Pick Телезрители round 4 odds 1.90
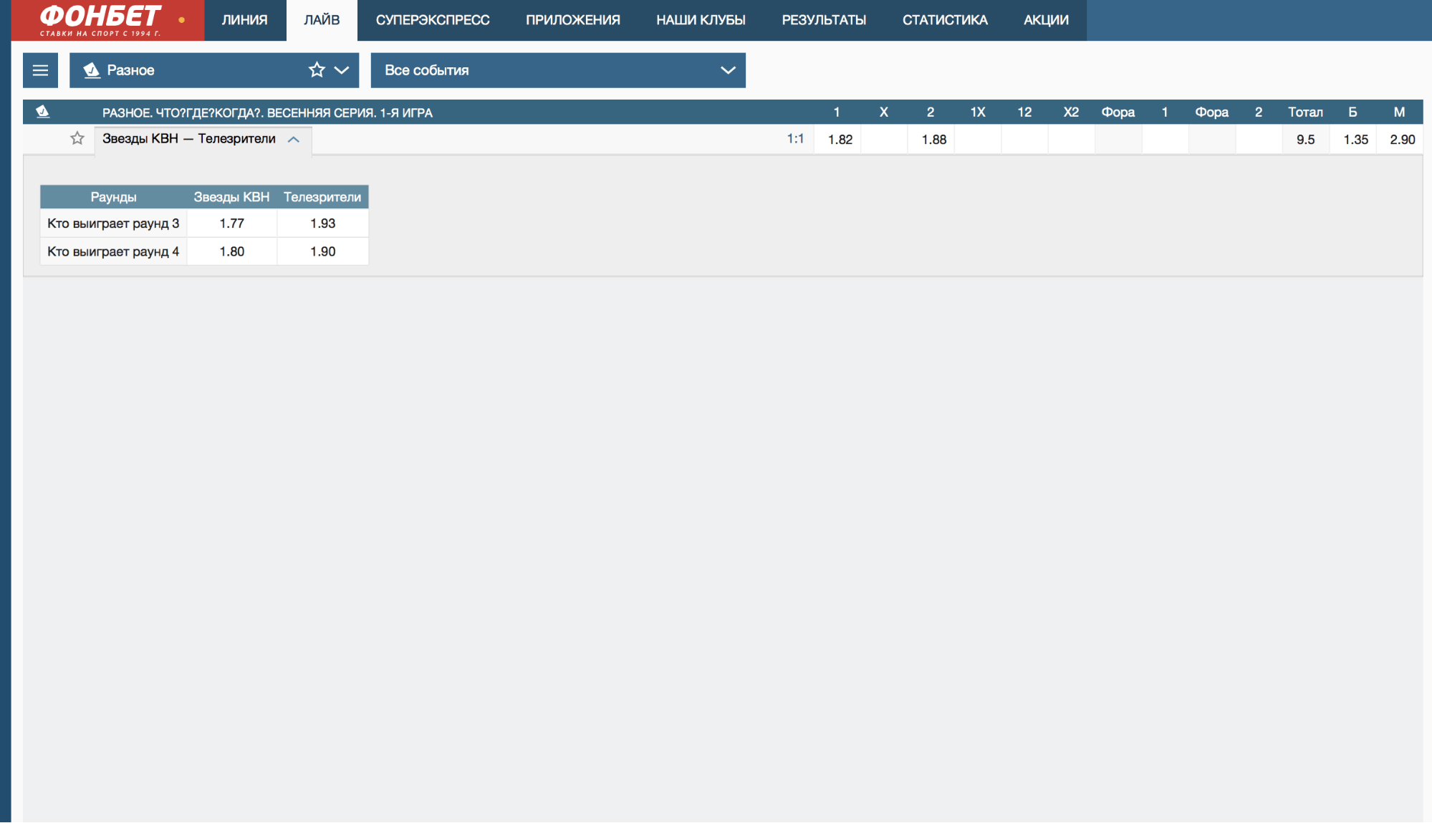Viewport: 1432px width, 823px height. coord(322,251)
